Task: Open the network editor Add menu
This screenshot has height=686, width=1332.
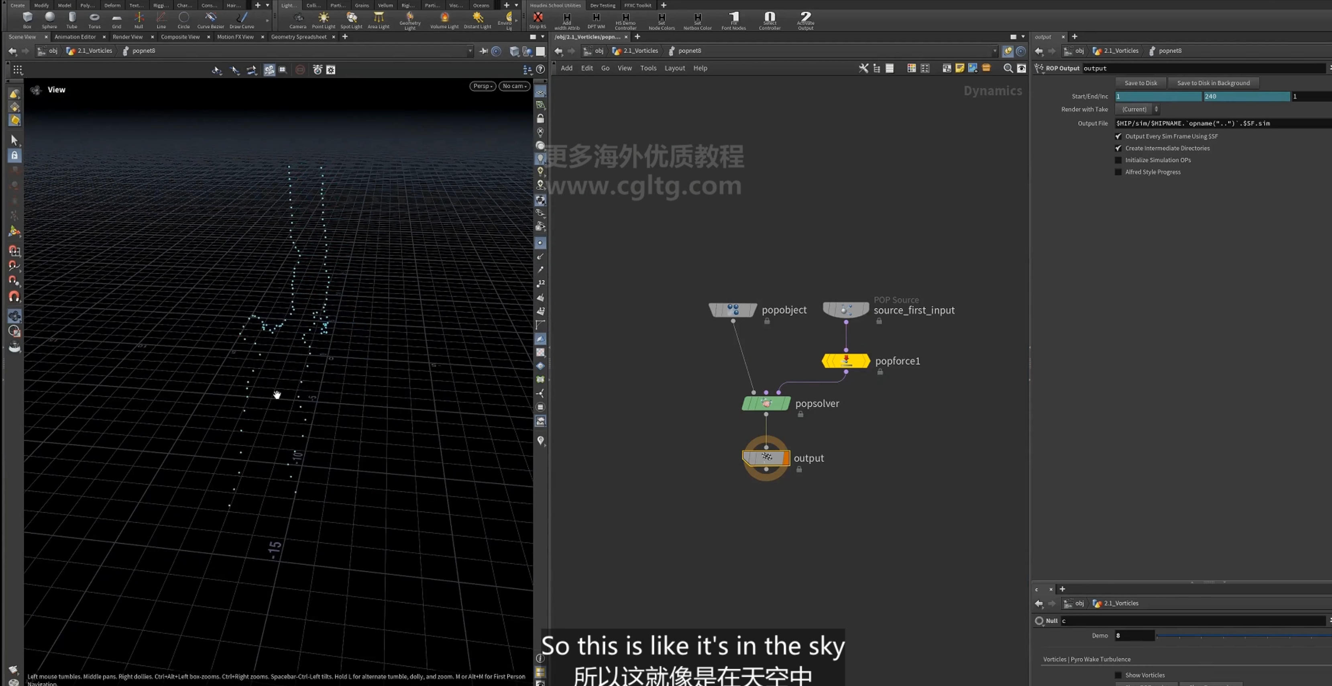Action: point(567,68)
